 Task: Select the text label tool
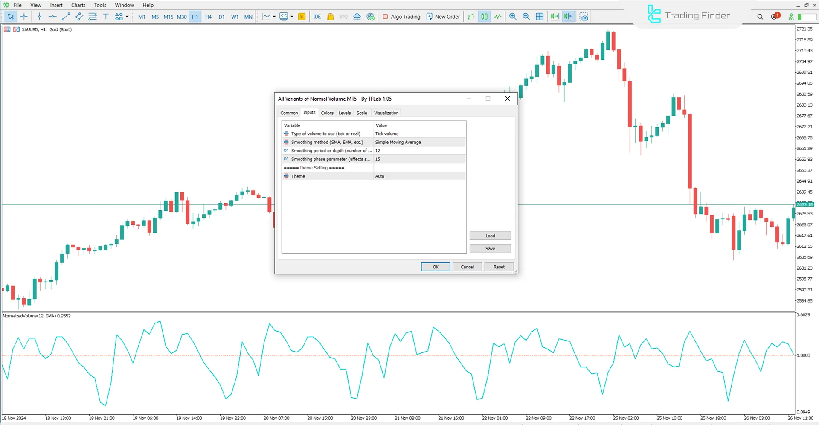[106, 17]
